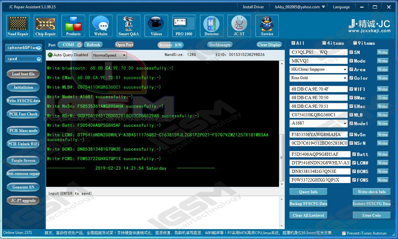Click Clear Display button
Viewport: 398px width, 239px height.
[269, 45]
